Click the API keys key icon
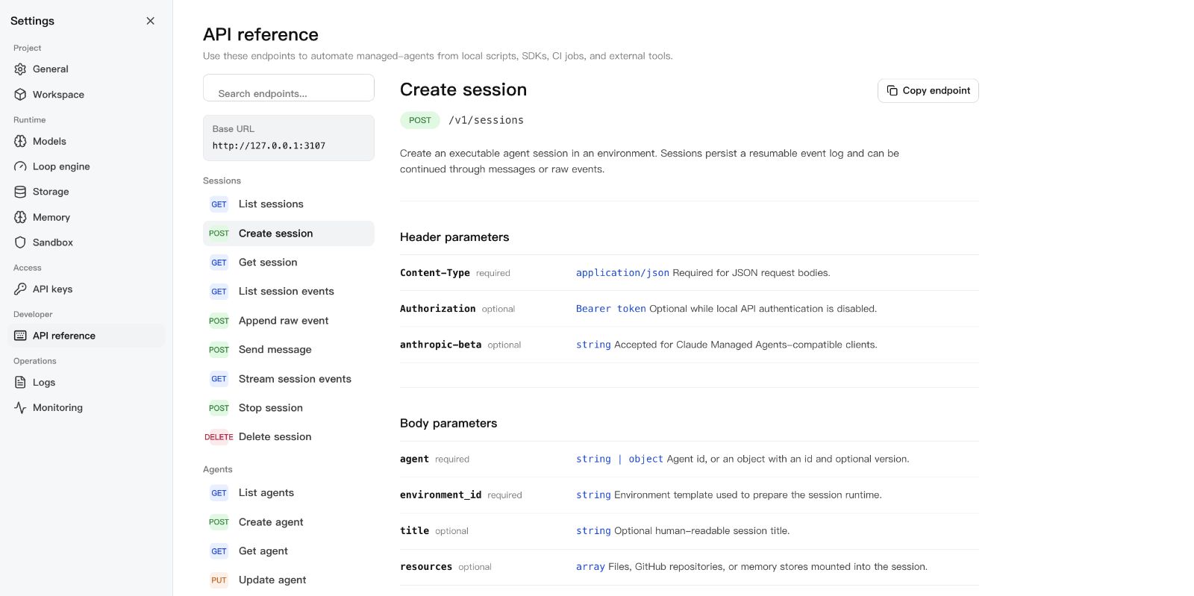Screen dimensions: 1194x596 20,289
